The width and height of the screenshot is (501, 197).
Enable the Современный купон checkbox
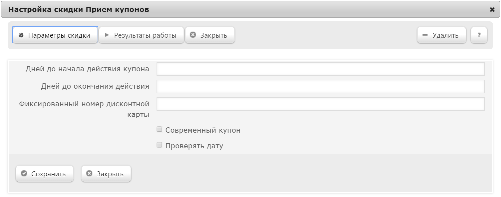[x=159, y=129]
